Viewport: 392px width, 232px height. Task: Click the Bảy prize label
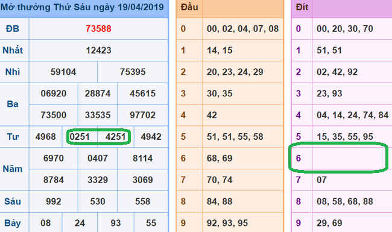[13, 223]
